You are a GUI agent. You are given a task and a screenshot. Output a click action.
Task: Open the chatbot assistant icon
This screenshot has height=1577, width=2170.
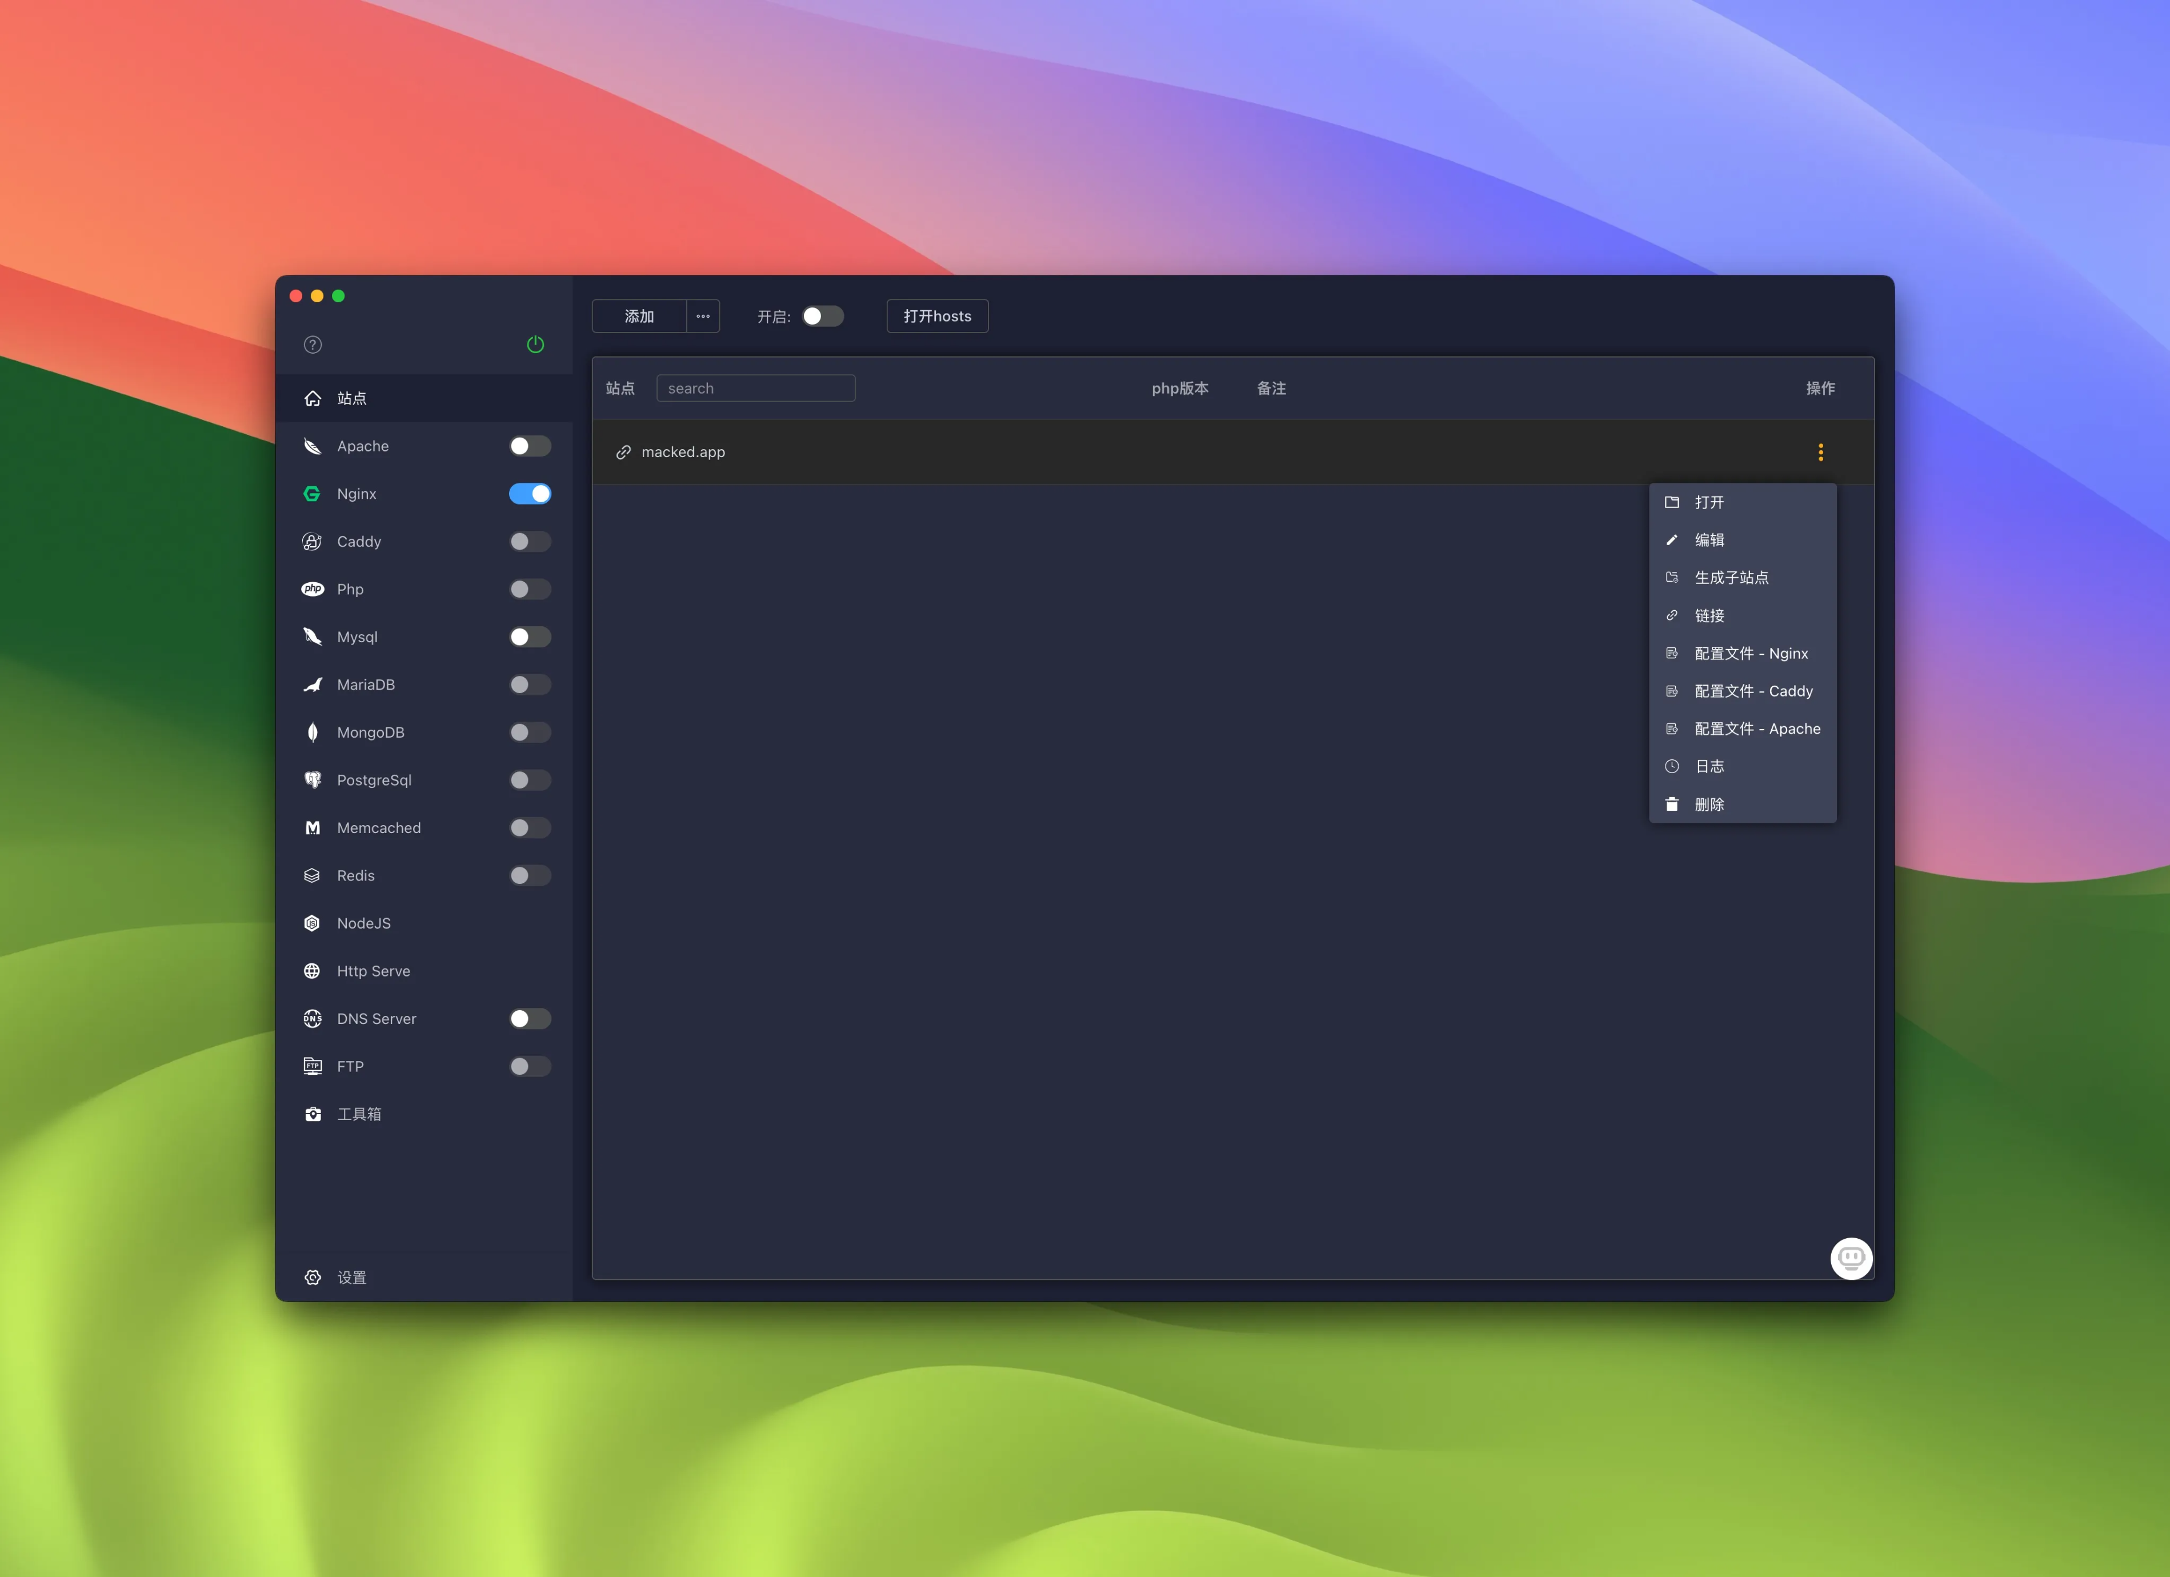click(1851, 1258)
